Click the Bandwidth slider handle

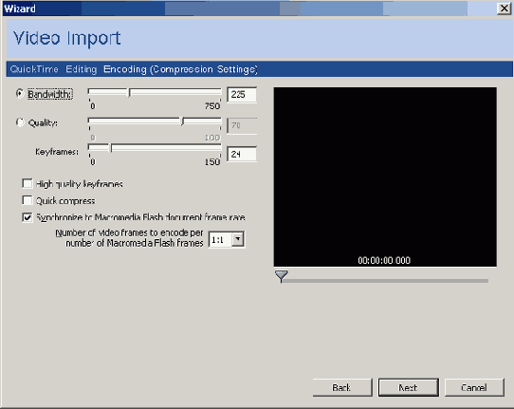click(x=129, y=93)
